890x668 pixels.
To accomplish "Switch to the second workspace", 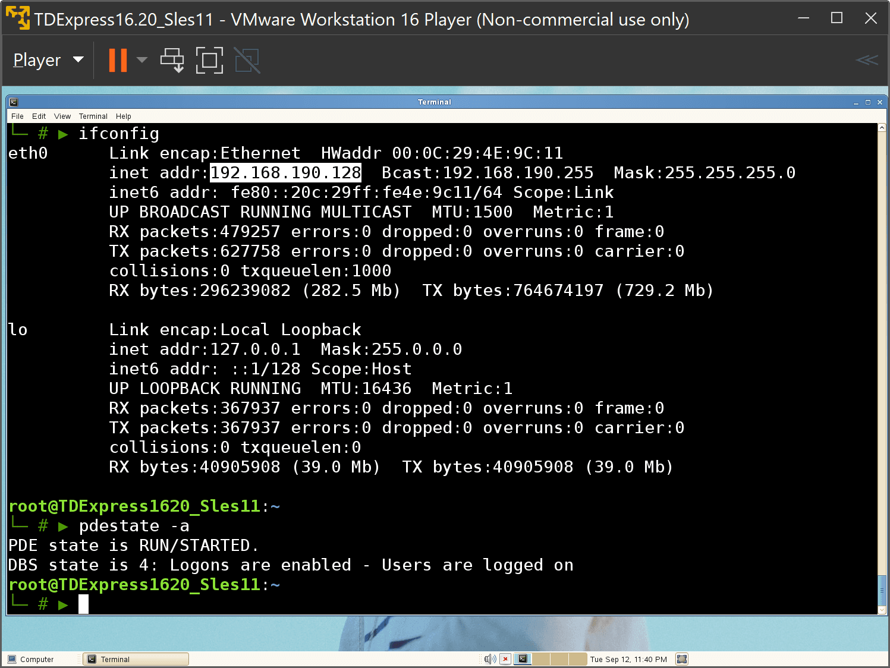I will 541,659.
